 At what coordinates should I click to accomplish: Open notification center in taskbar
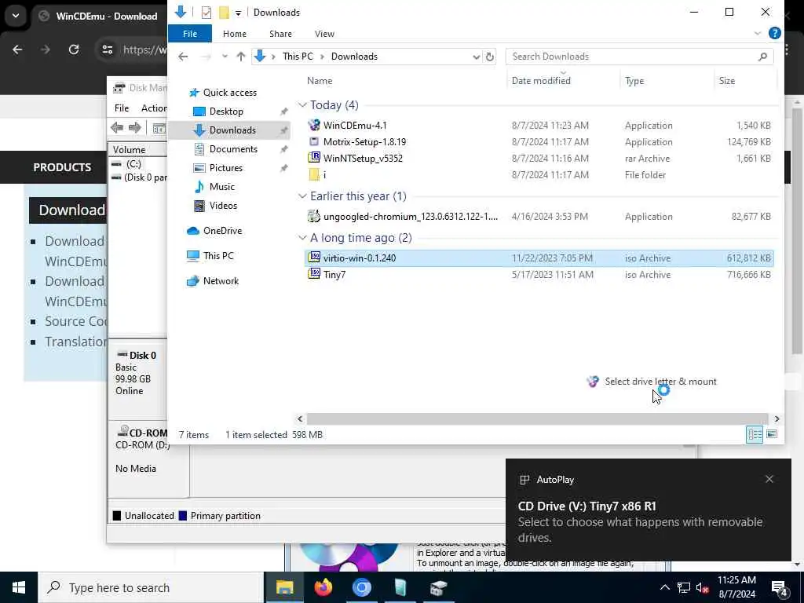point(780,588)
